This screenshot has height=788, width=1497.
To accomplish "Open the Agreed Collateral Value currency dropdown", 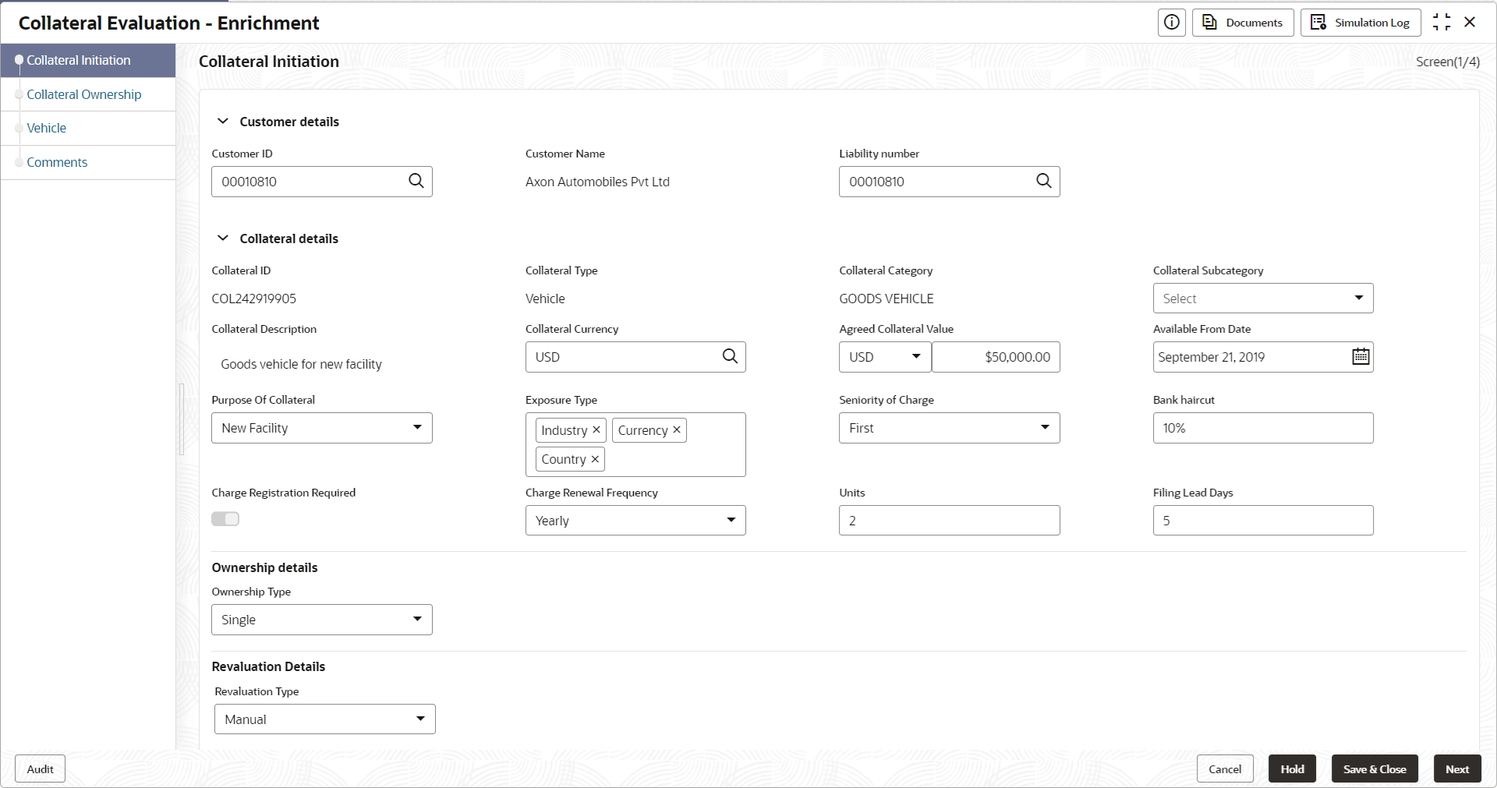I will (x=885, y=357).
